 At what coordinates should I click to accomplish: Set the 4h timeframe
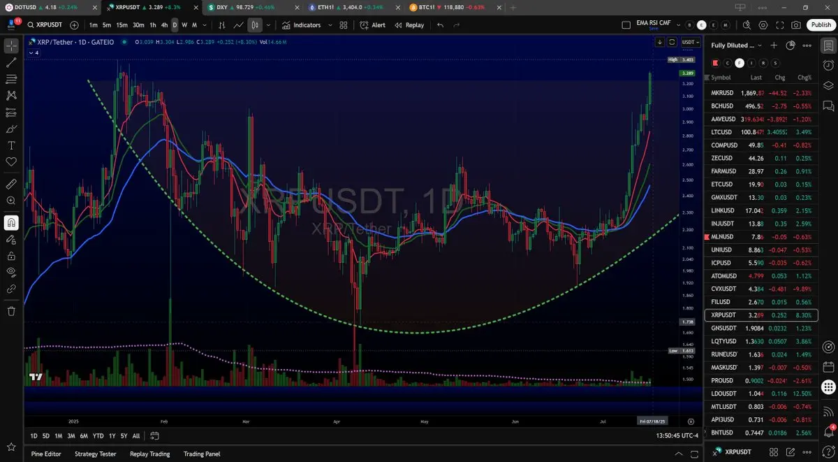pos(164,25)
